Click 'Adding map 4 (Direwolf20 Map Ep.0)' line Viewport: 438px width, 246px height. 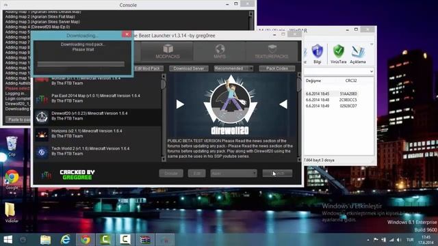click(38, 27)
